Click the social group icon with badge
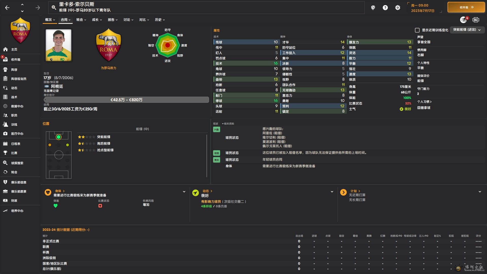The width and height of the screenshot is (487, 274). click(x=464, y=20)
